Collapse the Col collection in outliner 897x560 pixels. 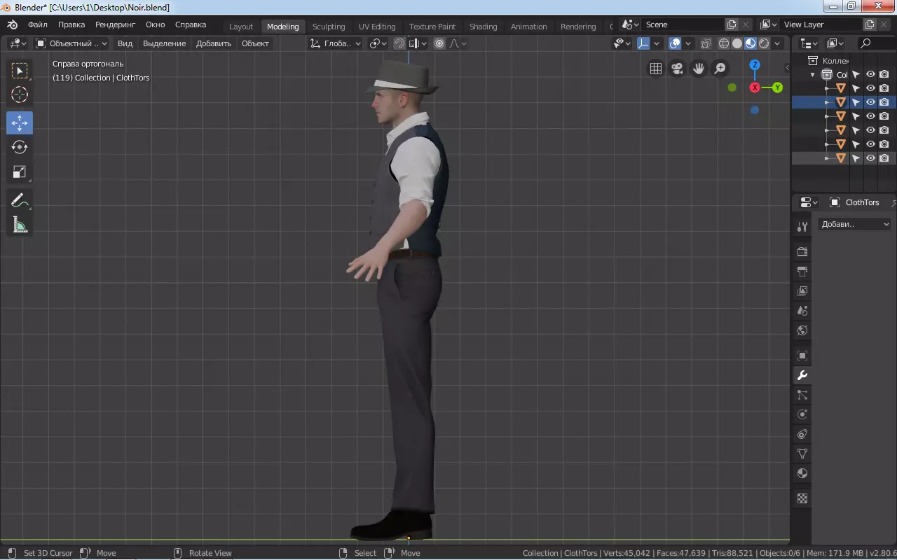[x=813, y=74]
